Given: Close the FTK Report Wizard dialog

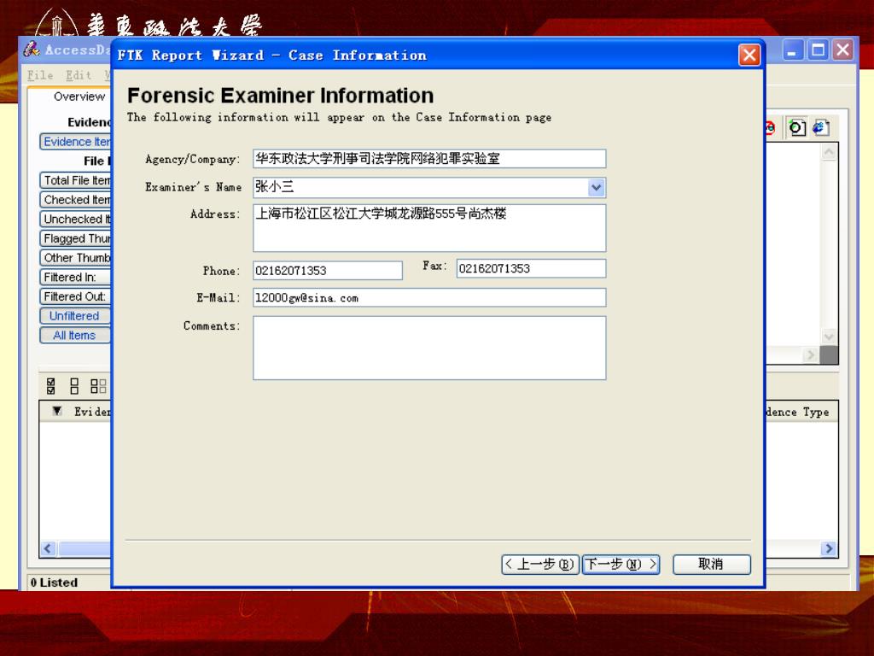Looking at the screenshot, I should pos(749,55).
